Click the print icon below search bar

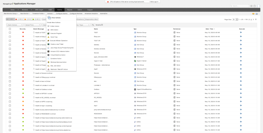pos(256,13)
